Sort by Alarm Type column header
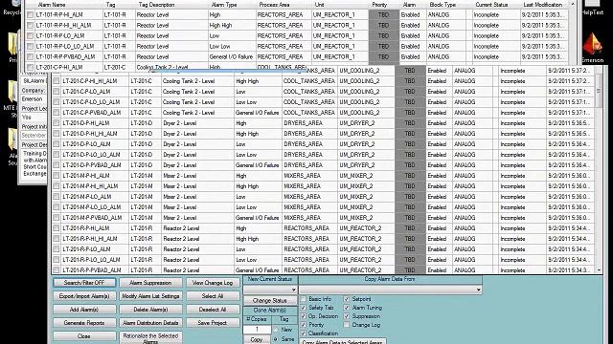Image resolution: width=613 pixels, height=344 pixels. coord(223,5)
